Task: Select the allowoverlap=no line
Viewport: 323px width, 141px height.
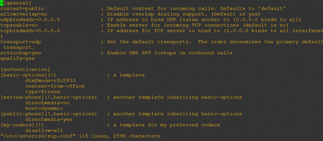Action: [x=24, y=14]
